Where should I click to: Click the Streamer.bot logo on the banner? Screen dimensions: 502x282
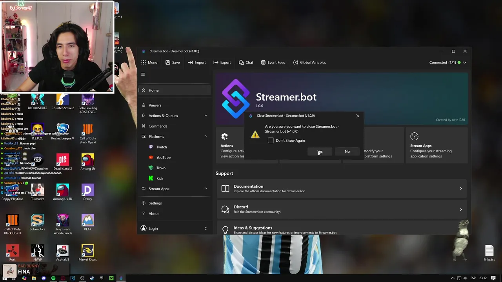(x=235, y=99)
